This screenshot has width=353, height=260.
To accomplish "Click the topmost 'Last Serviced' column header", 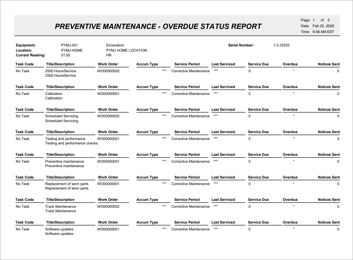I will (223, 64).
